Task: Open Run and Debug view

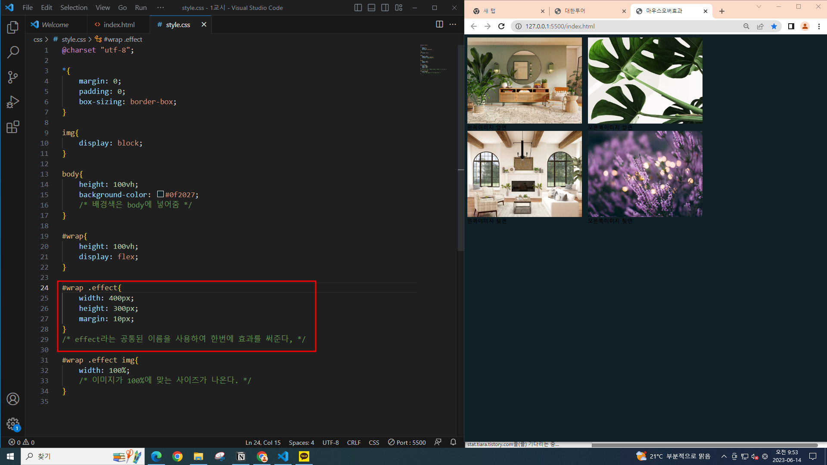Action: [x=13, y=102]
